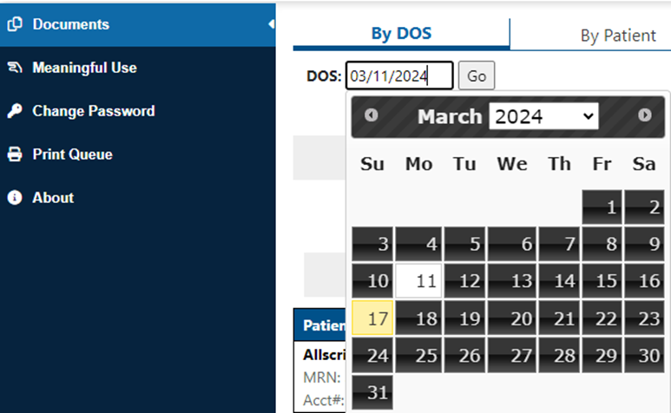This screenshot has width=671, height=413.
Task: Click the Print Queue printer icon
Action: [15, 154]
